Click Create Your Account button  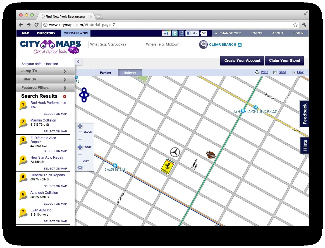(x=242, y=61)
